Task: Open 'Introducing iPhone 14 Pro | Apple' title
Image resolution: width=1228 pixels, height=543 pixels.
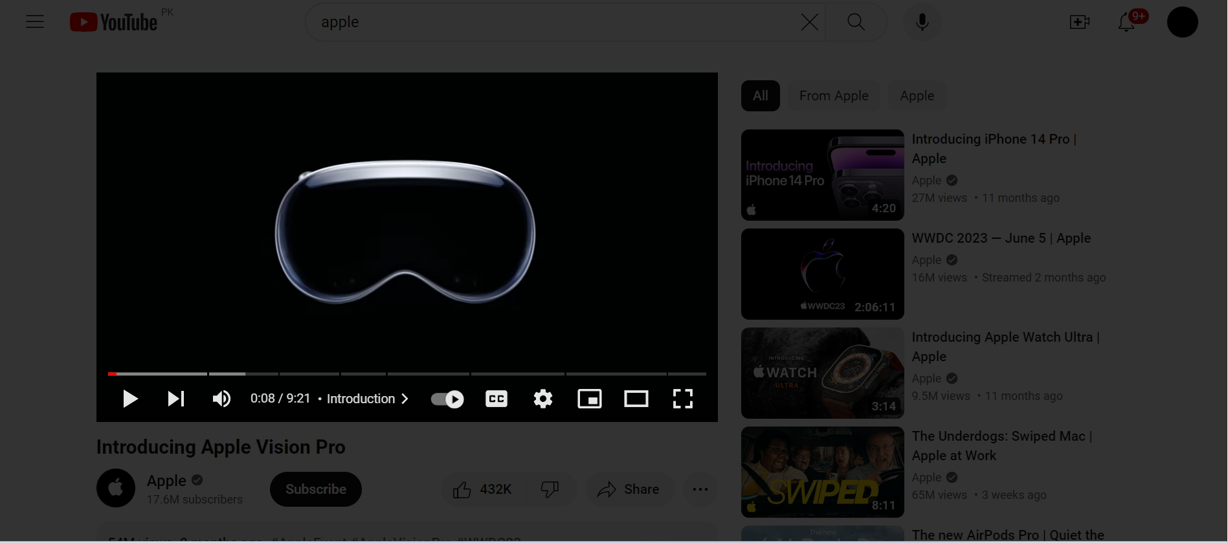Action: (x=994, y=149)
